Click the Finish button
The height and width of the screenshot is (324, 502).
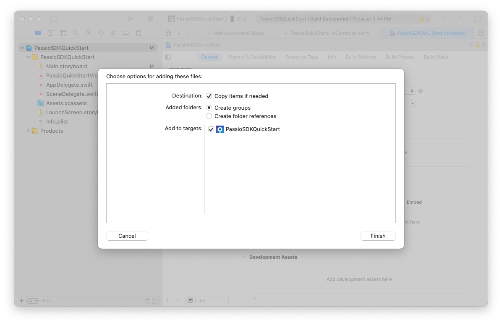coord(378,236)
